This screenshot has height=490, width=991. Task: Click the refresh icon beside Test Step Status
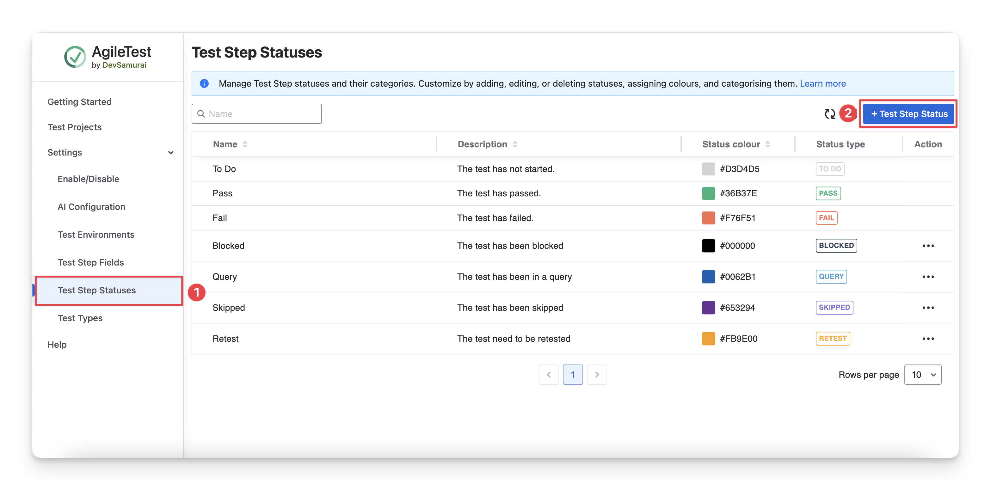point(830,114)
